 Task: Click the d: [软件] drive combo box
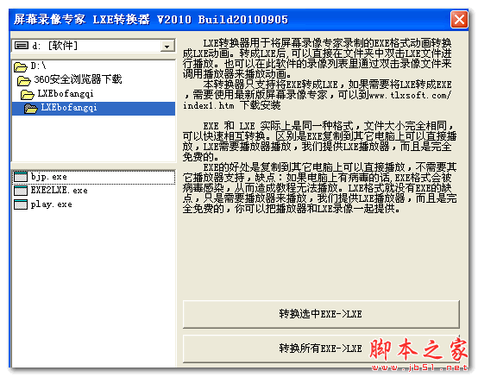coord(93,46)
